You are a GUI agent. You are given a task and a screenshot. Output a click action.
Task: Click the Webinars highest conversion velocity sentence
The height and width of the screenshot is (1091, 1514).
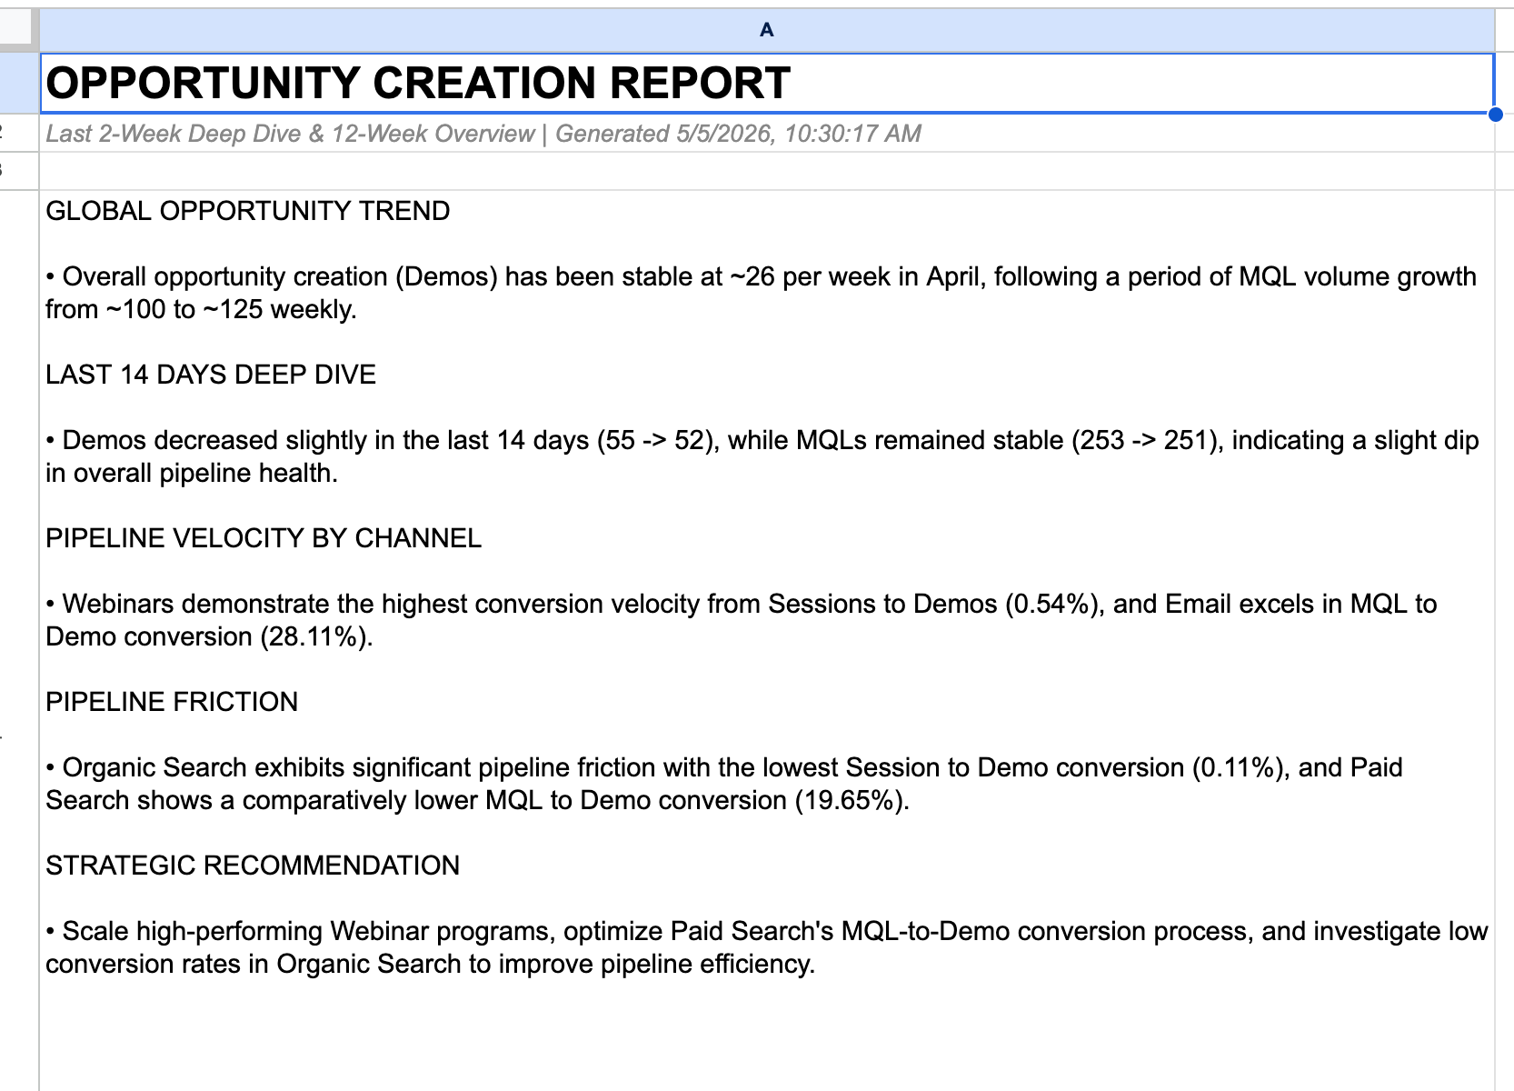point(742,620)
